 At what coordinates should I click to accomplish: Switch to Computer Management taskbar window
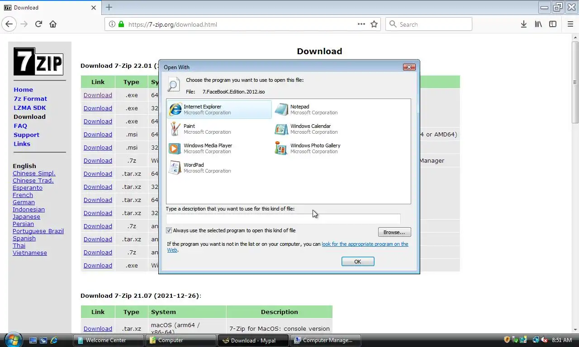click(x=326, y=340)
